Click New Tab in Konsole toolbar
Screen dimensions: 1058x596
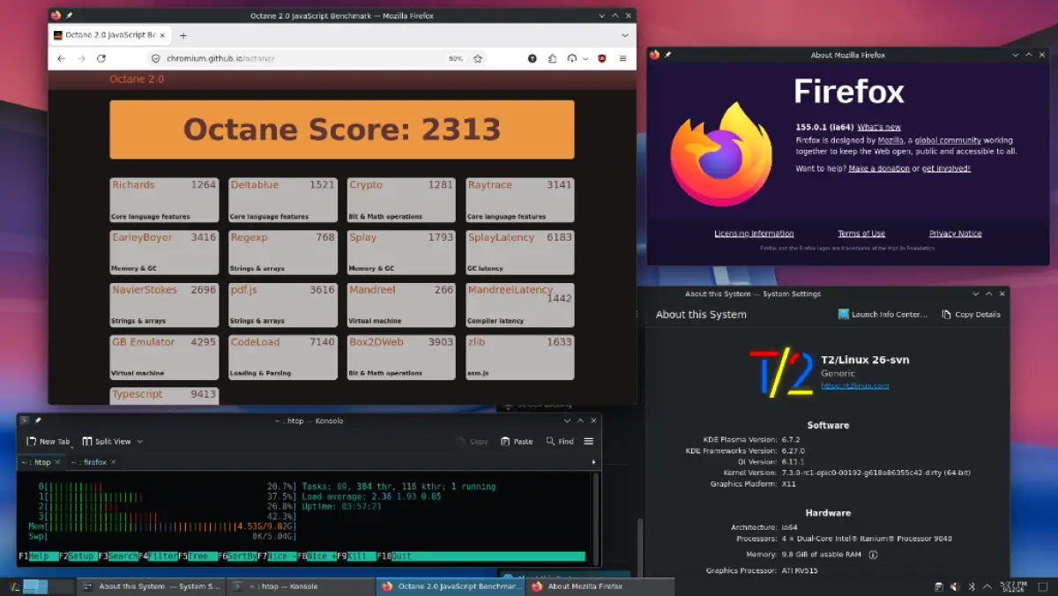point(48,442)
